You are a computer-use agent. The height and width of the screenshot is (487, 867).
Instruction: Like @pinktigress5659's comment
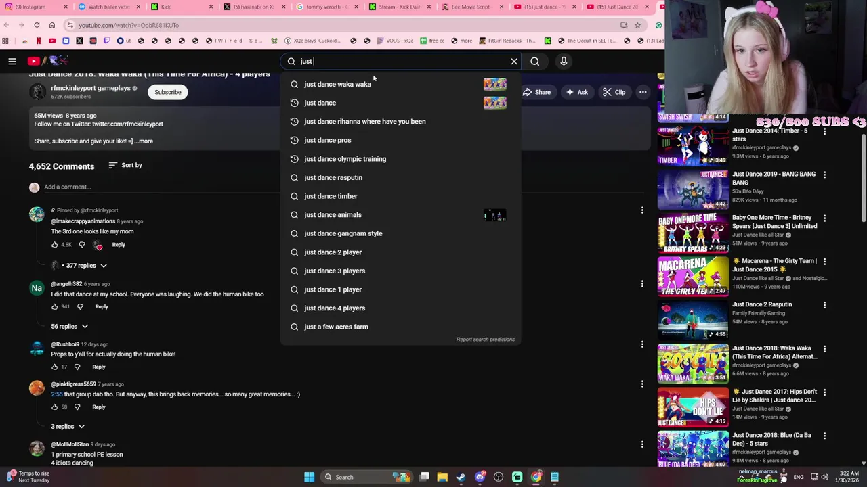tap(55, 407)
